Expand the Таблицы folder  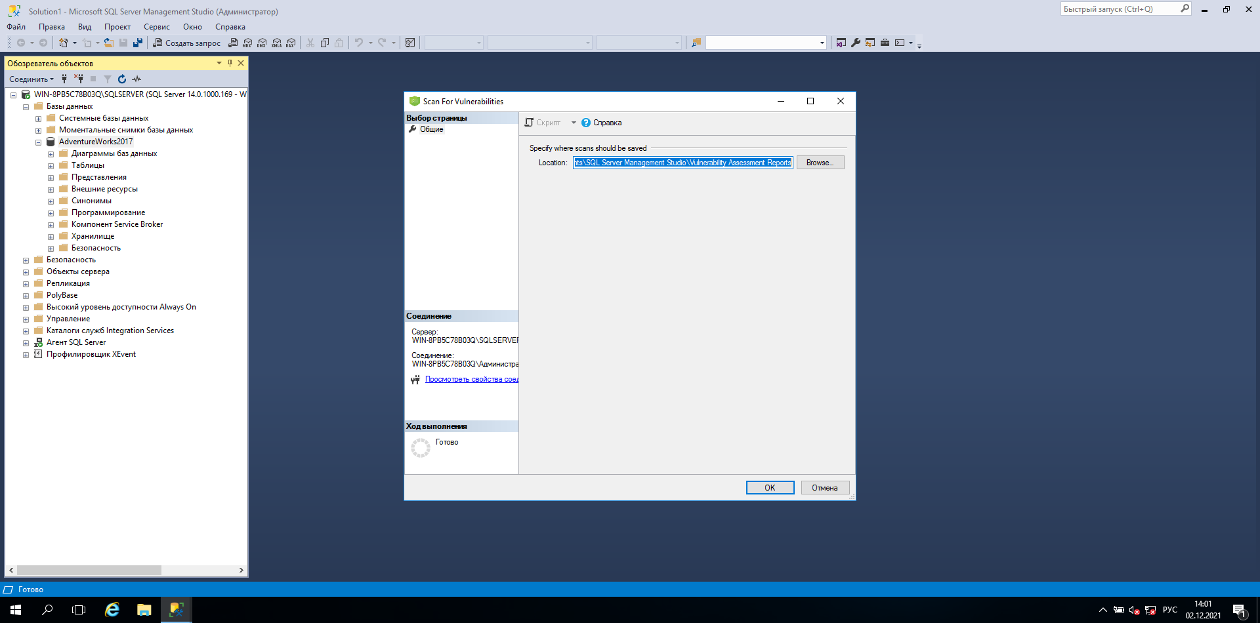pos(51,166)
